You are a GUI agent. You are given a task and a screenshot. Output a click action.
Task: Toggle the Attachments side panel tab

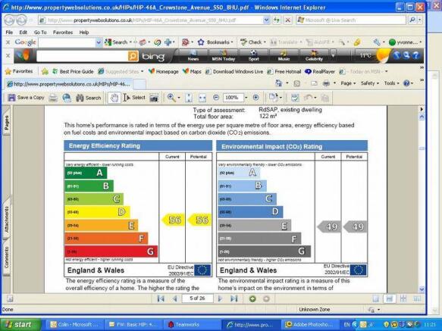tap(7, 219)
